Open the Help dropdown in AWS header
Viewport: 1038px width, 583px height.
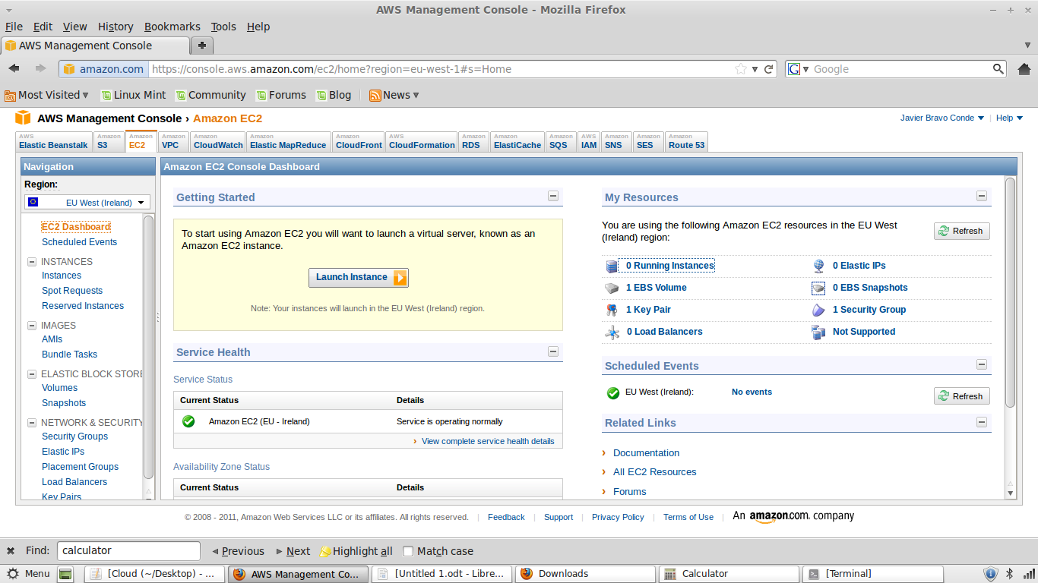click(1009, 118)
